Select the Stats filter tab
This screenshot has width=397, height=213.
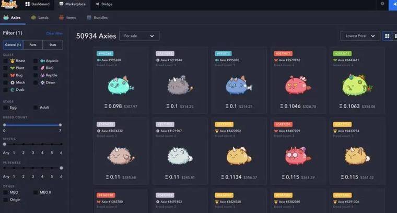[53, 45]
